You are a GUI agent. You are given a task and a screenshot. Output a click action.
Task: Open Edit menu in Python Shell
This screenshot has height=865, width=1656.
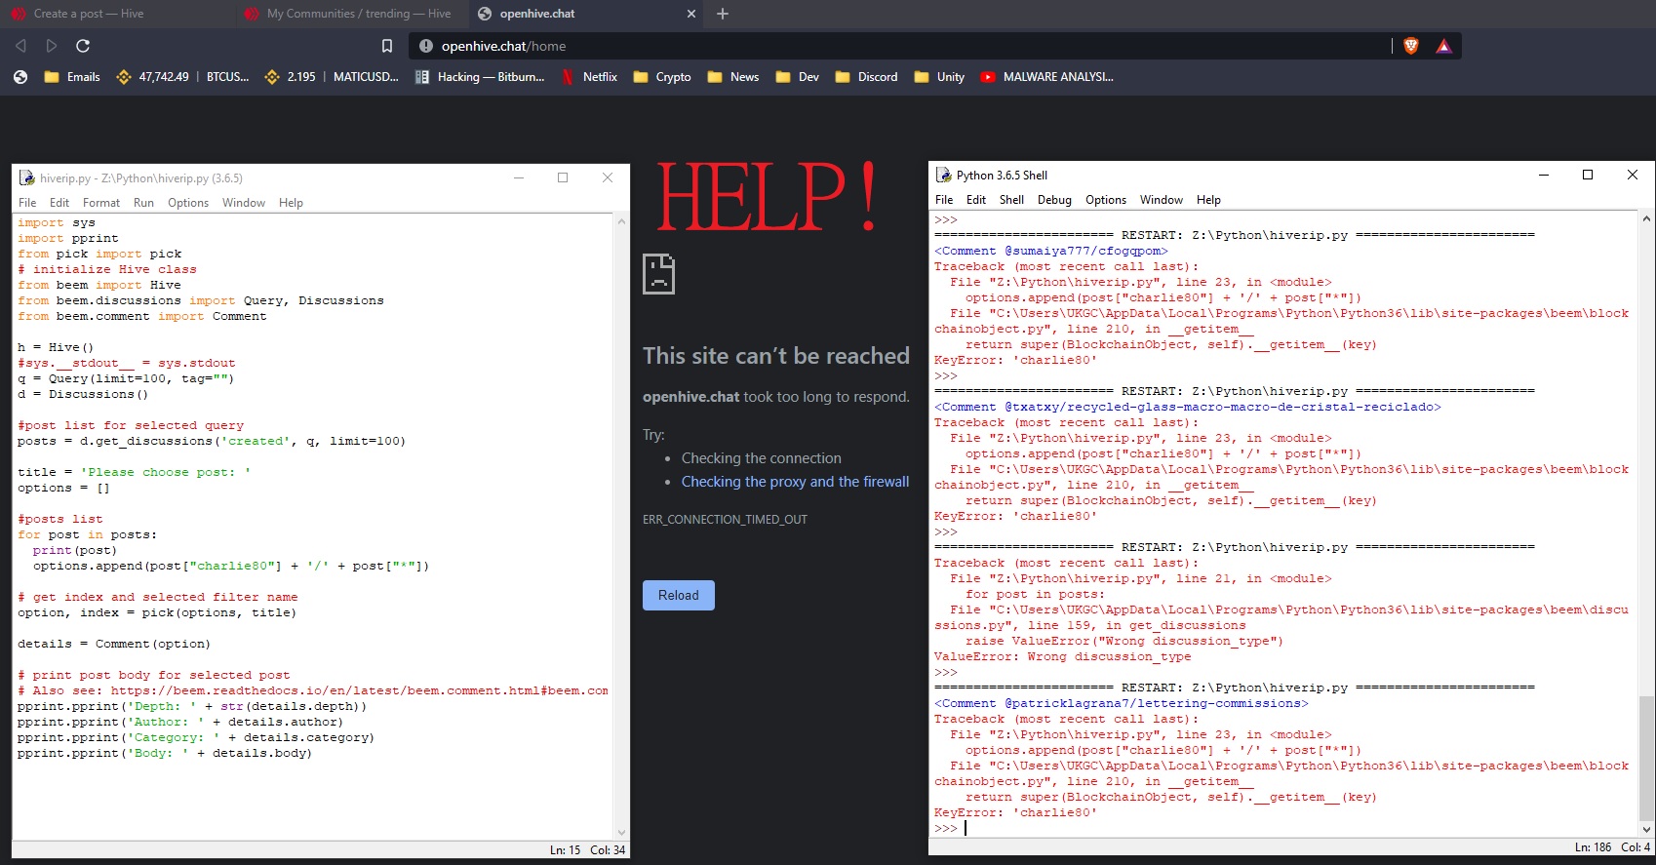[x=976, y=200]
